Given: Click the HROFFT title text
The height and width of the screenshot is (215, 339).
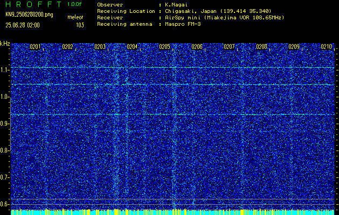Looking at the screenshot, I should click(x=33, y=4).
